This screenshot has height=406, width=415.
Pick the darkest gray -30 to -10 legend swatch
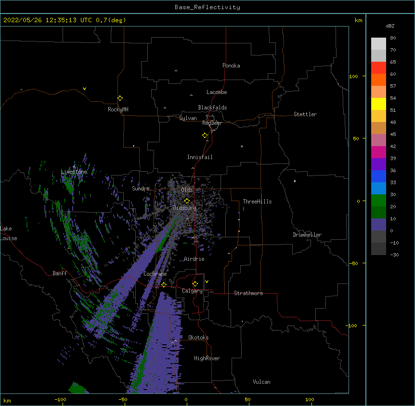pyautogui.click(x=378, y=249)
